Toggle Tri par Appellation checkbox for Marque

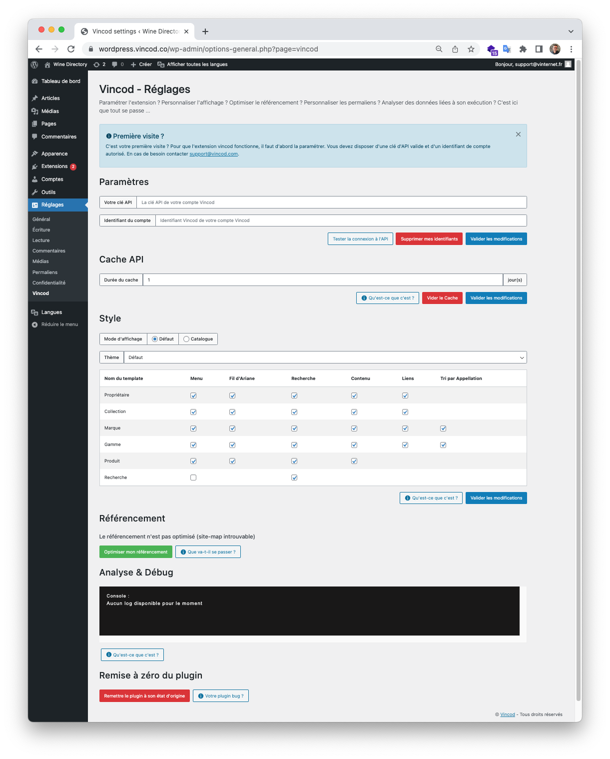tap(443, 428)
